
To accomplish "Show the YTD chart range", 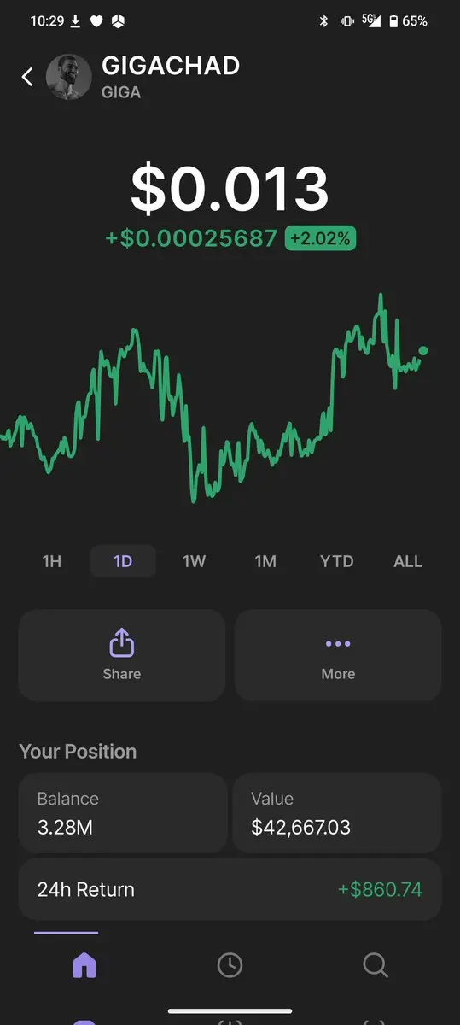I will click(336, 561).
